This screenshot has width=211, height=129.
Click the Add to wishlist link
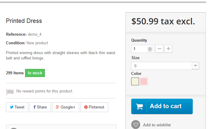pyautogui.click(x=157, y=125)
